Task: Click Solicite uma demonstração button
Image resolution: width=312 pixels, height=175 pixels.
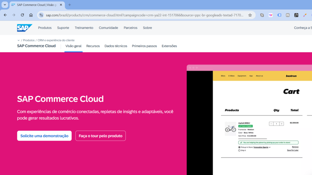Action: tap(44, 136)
